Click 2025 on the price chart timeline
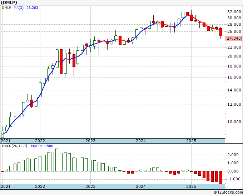 (x=191, y=141)
